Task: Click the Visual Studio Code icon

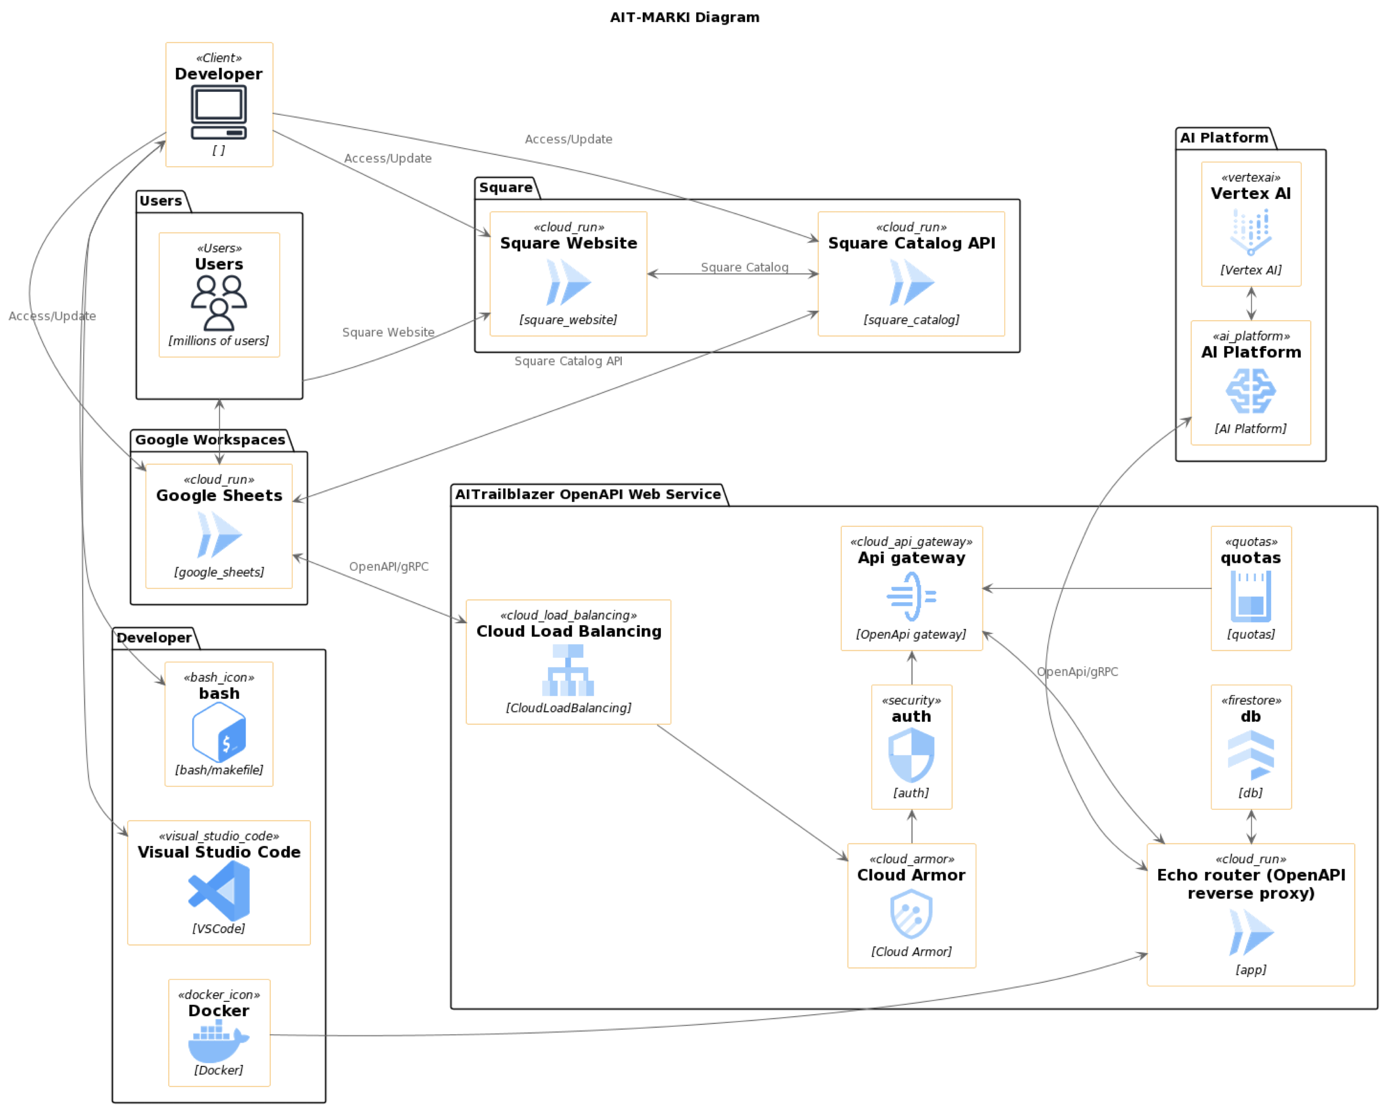Action: tap(218, 891)
